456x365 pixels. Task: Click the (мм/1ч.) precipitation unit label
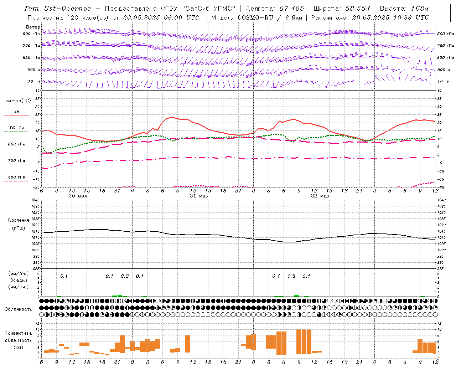coord(18,287)
